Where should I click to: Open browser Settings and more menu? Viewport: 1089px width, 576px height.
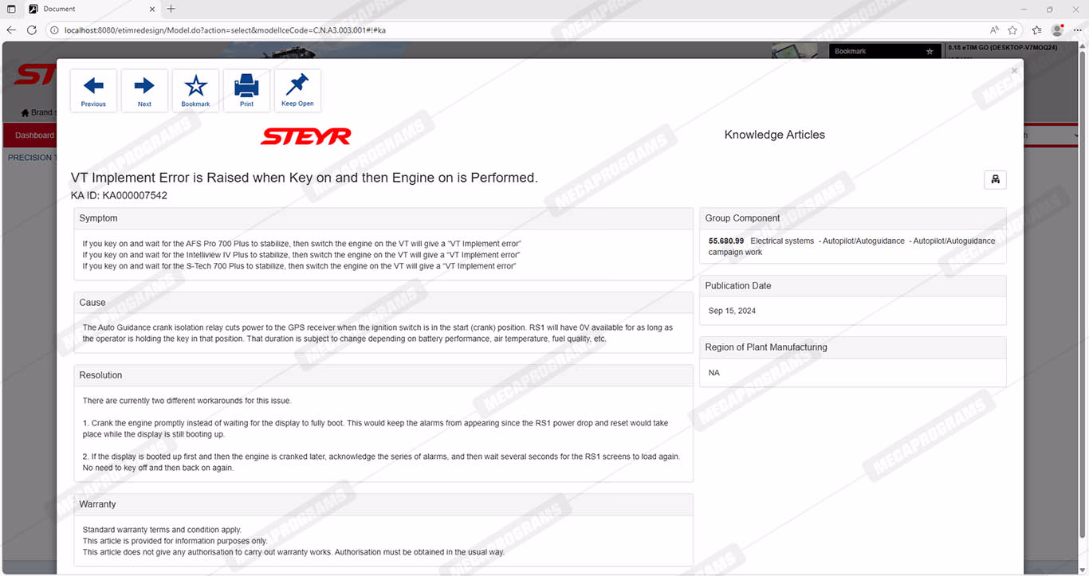tap(1077, 30)
